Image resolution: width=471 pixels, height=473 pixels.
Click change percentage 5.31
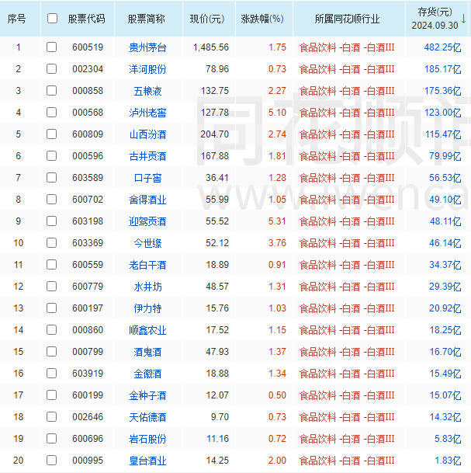pos(277,221)
